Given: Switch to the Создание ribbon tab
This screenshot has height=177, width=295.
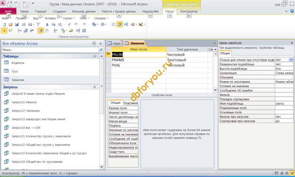Looking at the screenshot, I should click(59, 11).
